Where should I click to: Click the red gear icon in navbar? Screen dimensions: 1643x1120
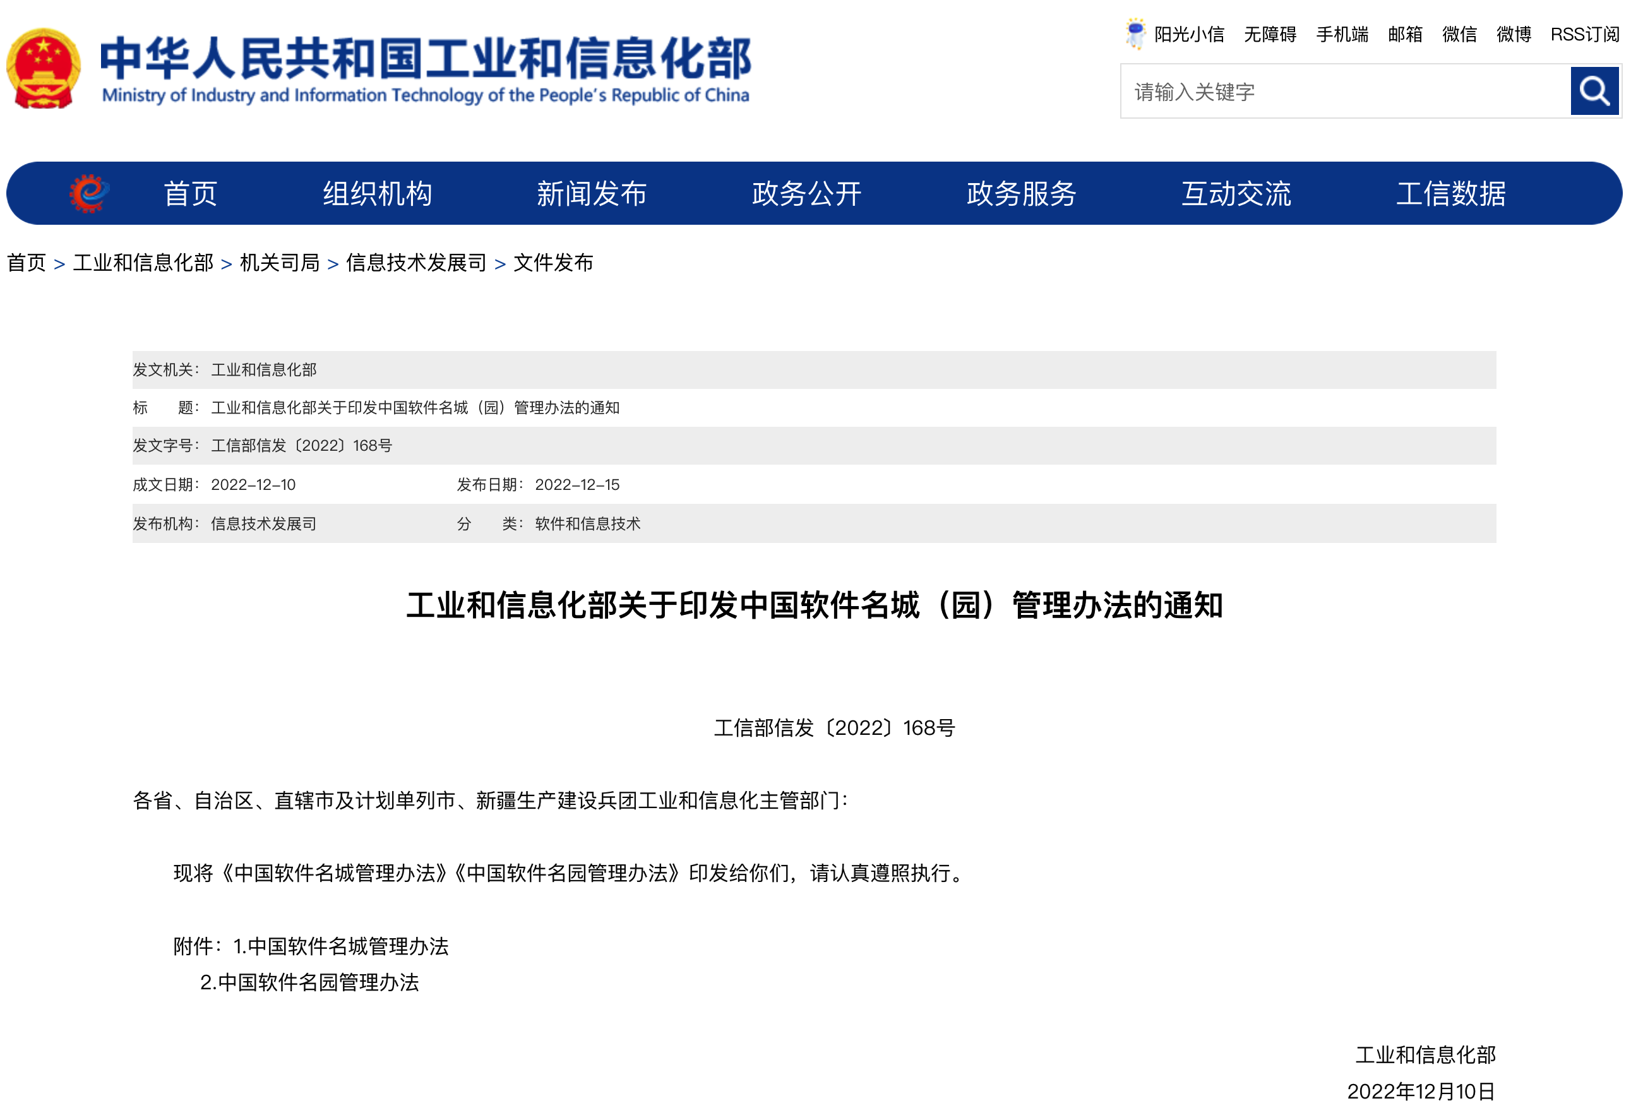(88, 193)
